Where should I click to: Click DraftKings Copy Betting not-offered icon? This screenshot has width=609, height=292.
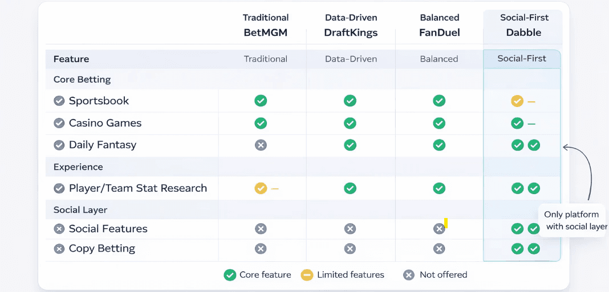350,249
